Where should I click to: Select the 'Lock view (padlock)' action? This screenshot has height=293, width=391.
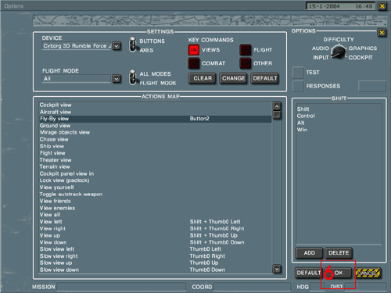click(64, 180)
